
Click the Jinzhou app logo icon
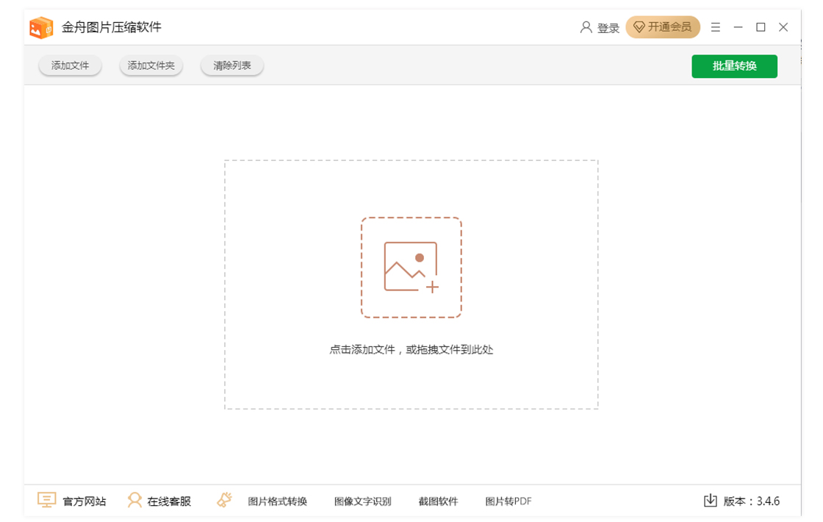41,27
